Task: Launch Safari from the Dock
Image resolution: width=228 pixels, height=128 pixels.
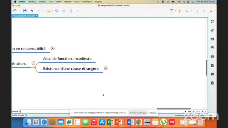Action: pos(44,122)
